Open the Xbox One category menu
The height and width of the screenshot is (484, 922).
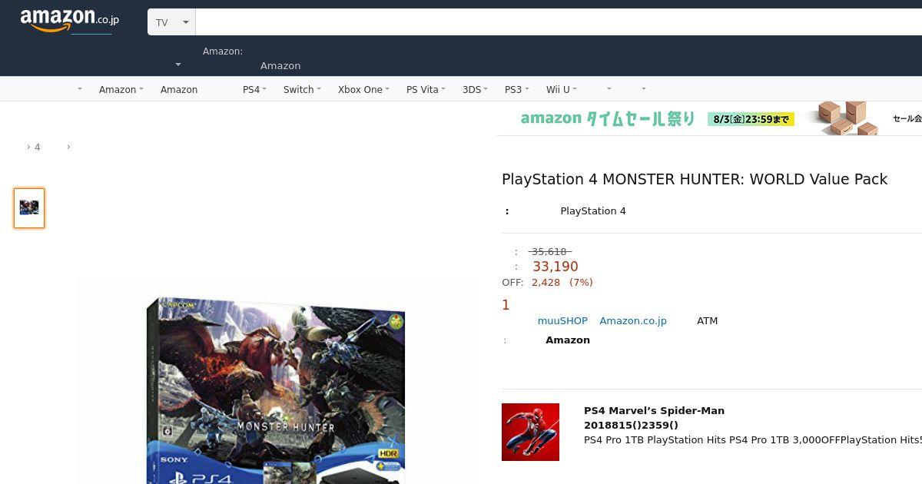pos(363,89)
